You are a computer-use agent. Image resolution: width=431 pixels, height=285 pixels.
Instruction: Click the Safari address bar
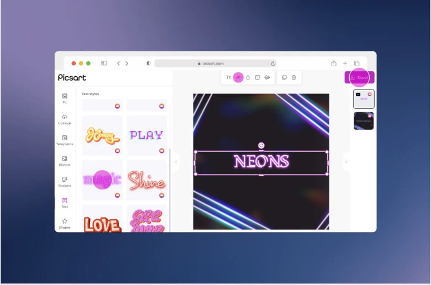215,64
